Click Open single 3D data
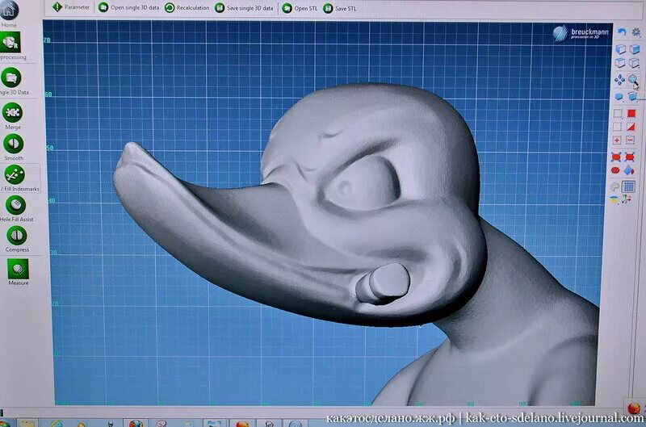This screenshot has height=427, width=646. coord(128,7)
